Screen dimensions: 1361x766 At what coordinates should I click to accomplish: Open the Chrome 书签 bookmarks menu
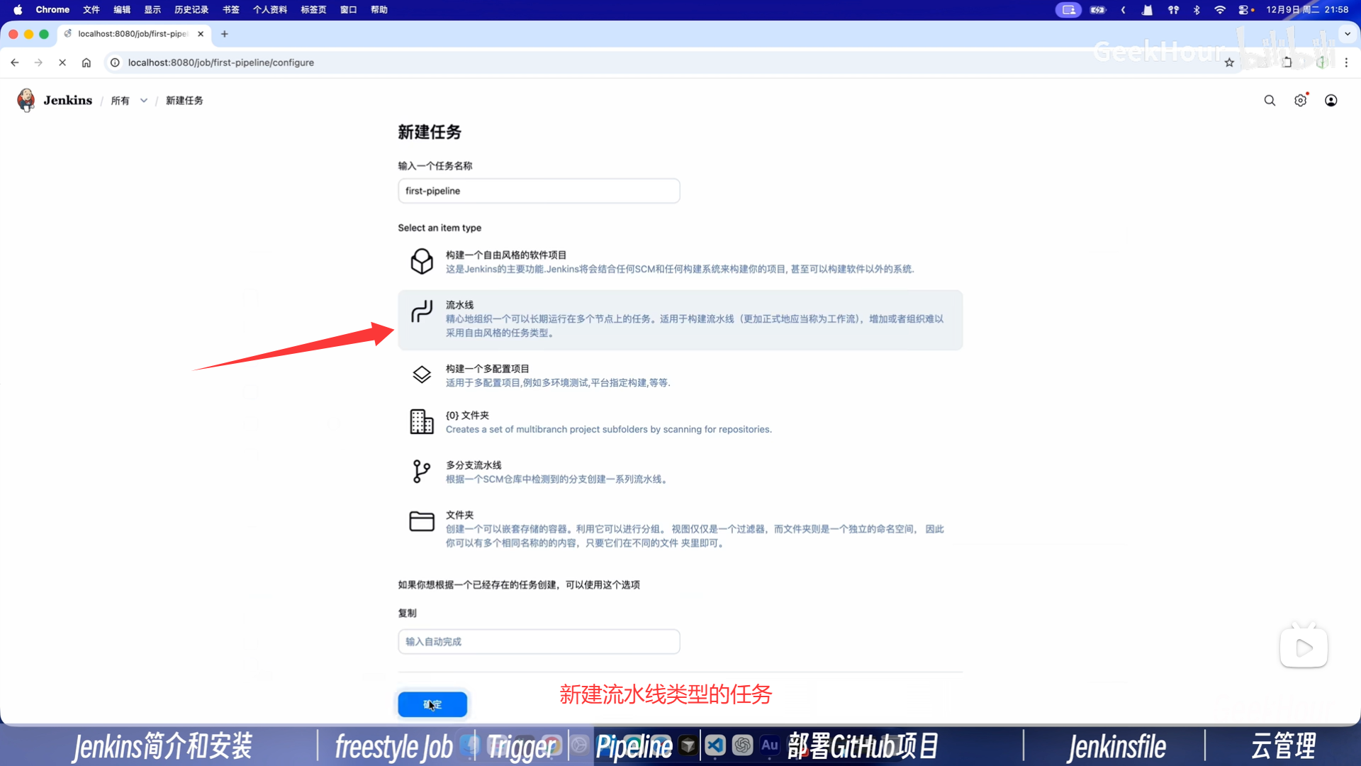(230, 10)
